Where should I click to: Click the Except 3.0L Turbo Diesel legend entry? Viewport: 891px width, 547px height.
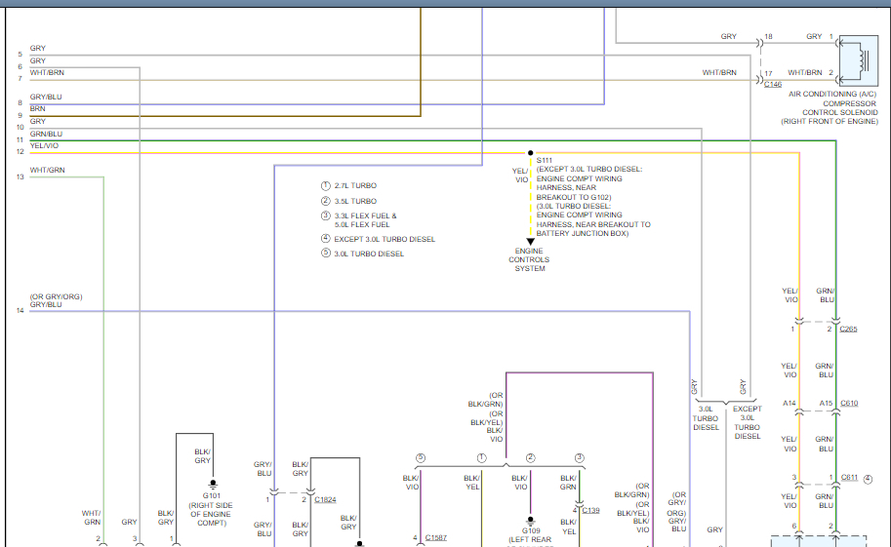click(385, 239)
